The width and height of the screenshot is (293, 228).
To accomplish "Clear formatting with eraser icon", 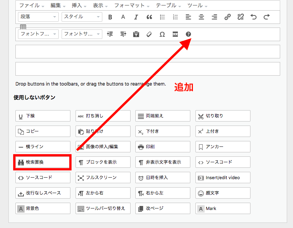I will tap(149, 34).
